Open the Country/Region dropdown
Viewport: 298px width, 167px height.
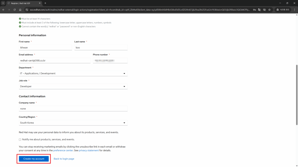click(73, 123)
